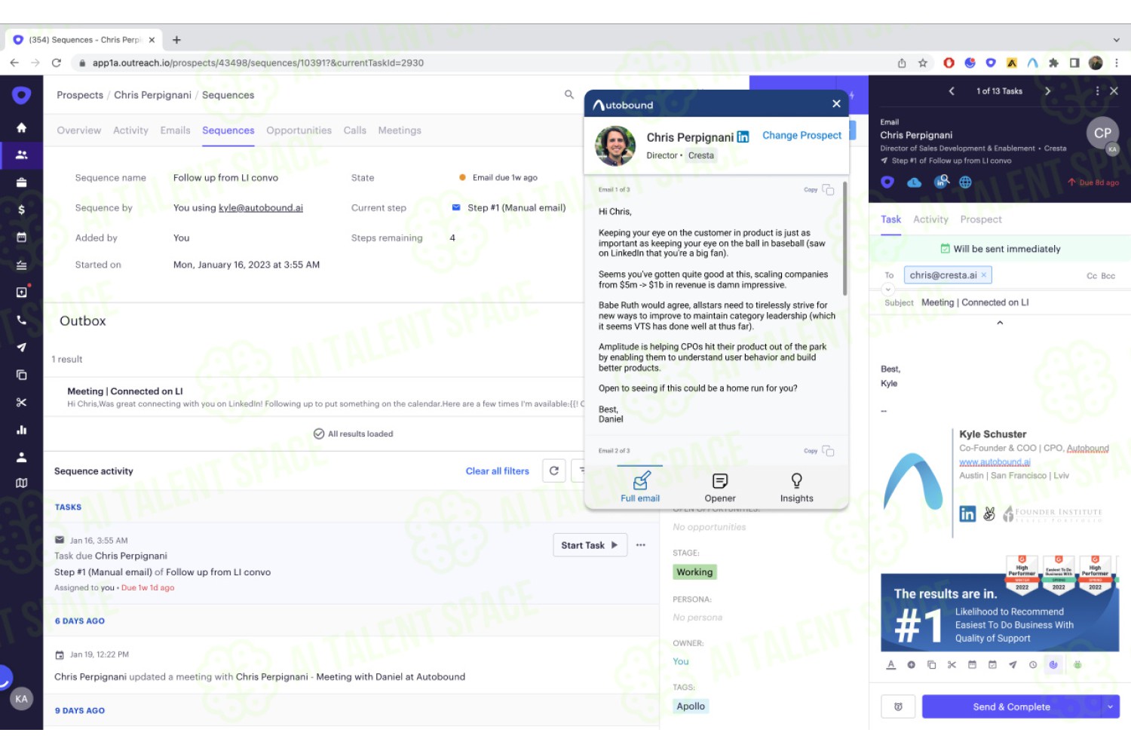The height and width of the screenshot is (754, 1131).
Task: Click the search magnifier in the page header
Action: [x=569, y=94]
